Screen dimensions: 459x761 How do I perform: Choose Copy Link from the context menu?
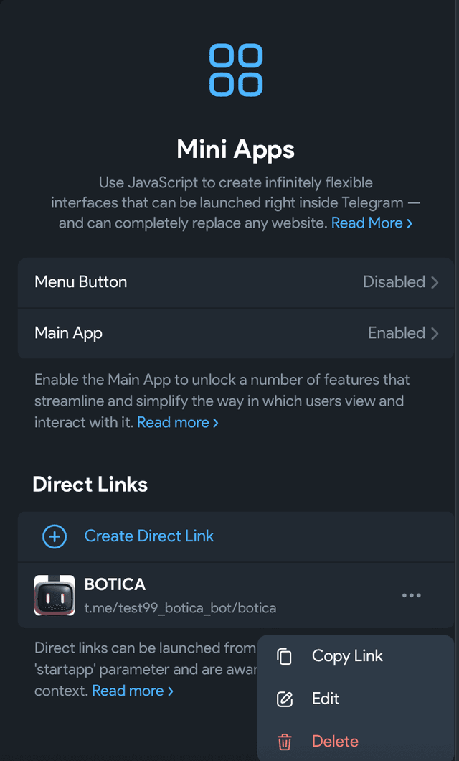pyautogui.click(x=347, y=656)
